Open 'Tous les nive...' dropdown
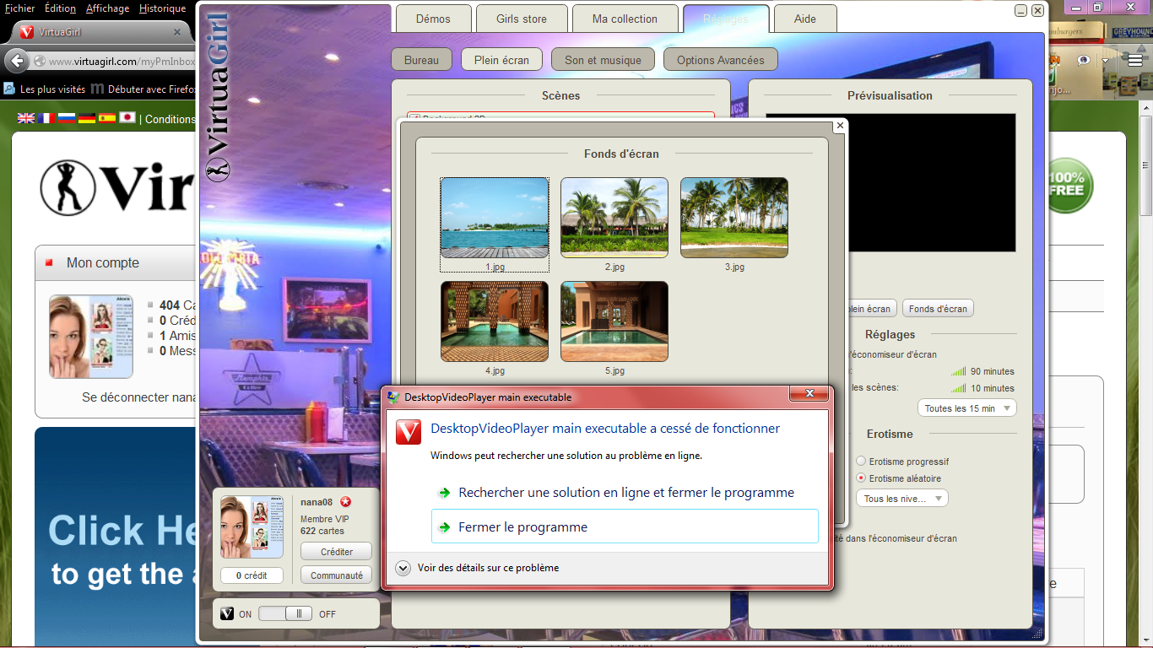The width and height of the screenshot is (1153, 648). (x=901, y=499)
